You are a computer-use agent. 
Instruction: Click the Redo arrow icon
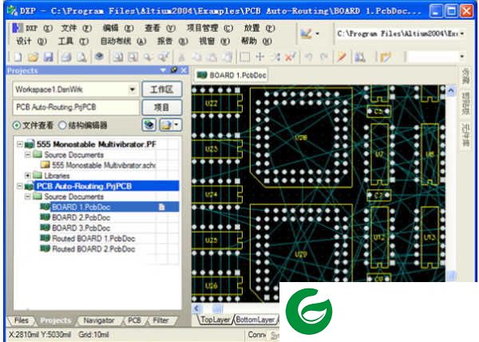[x=324, y=58]
